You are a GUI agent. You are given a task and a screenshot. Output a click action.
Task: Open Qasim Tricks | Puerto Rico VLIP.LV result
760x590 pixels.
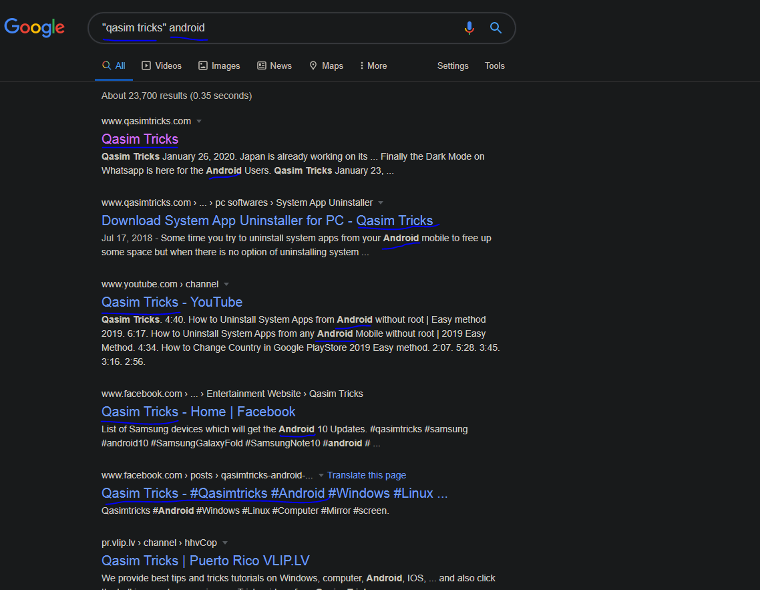point(206,561)
